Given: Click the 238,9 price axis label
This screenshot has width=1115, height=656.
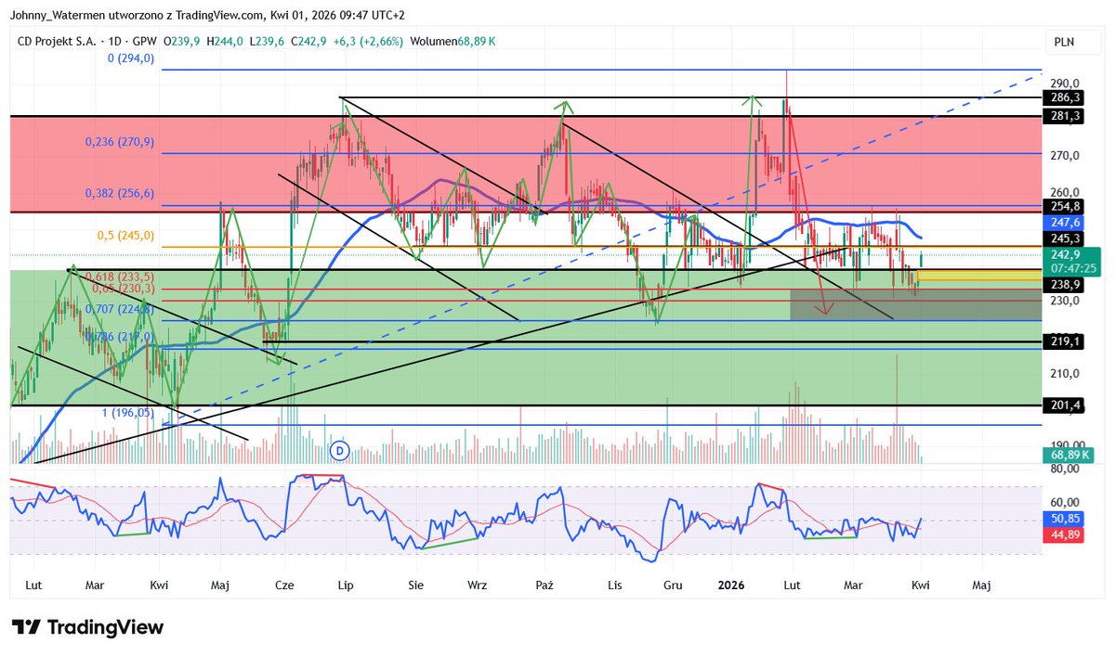Looking at the screenshot, I should 1065,285.
